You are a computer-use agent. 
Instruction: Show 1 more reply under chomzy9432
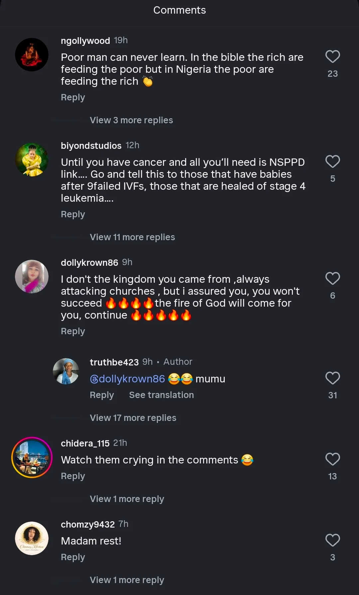(127, 580)
